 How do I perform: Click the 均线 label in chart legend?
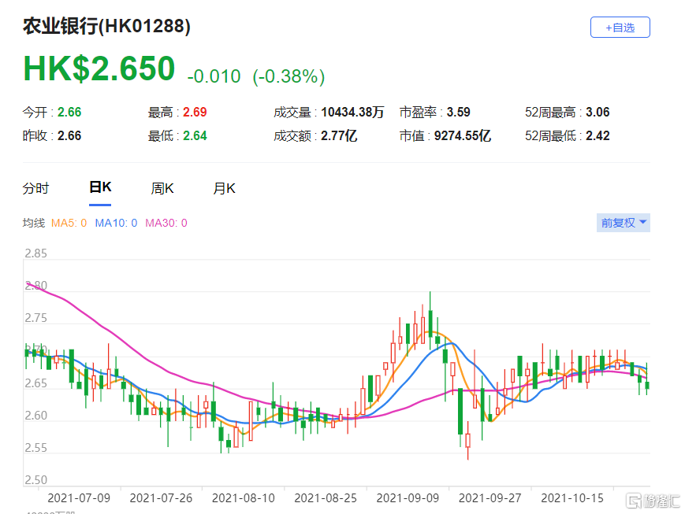pyautogui.click(x=34, y=223)
